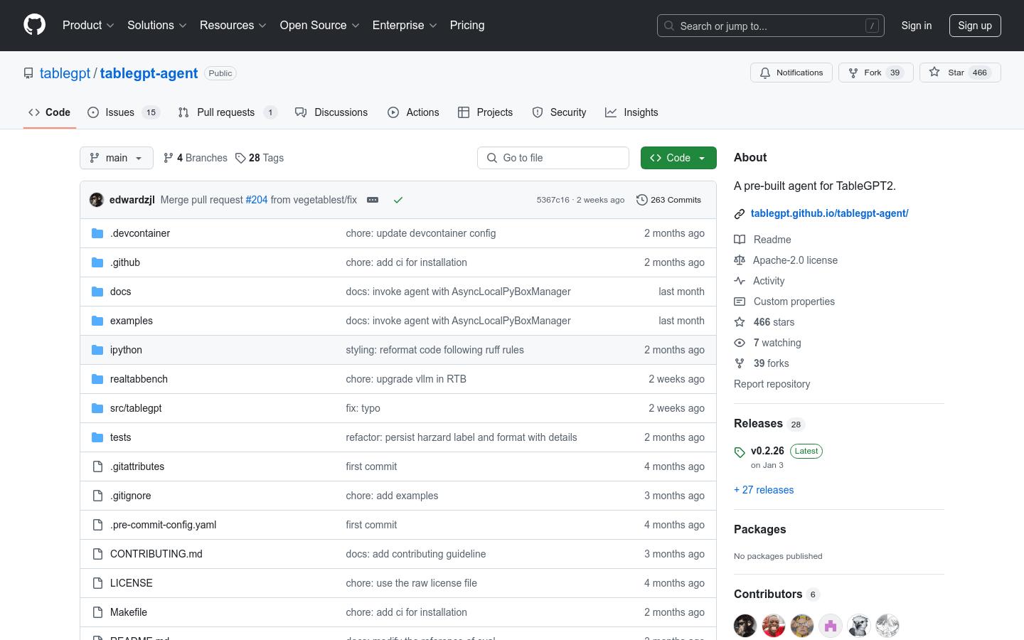
Task: Click the green commit status checkmark
Action: (398, 200)
